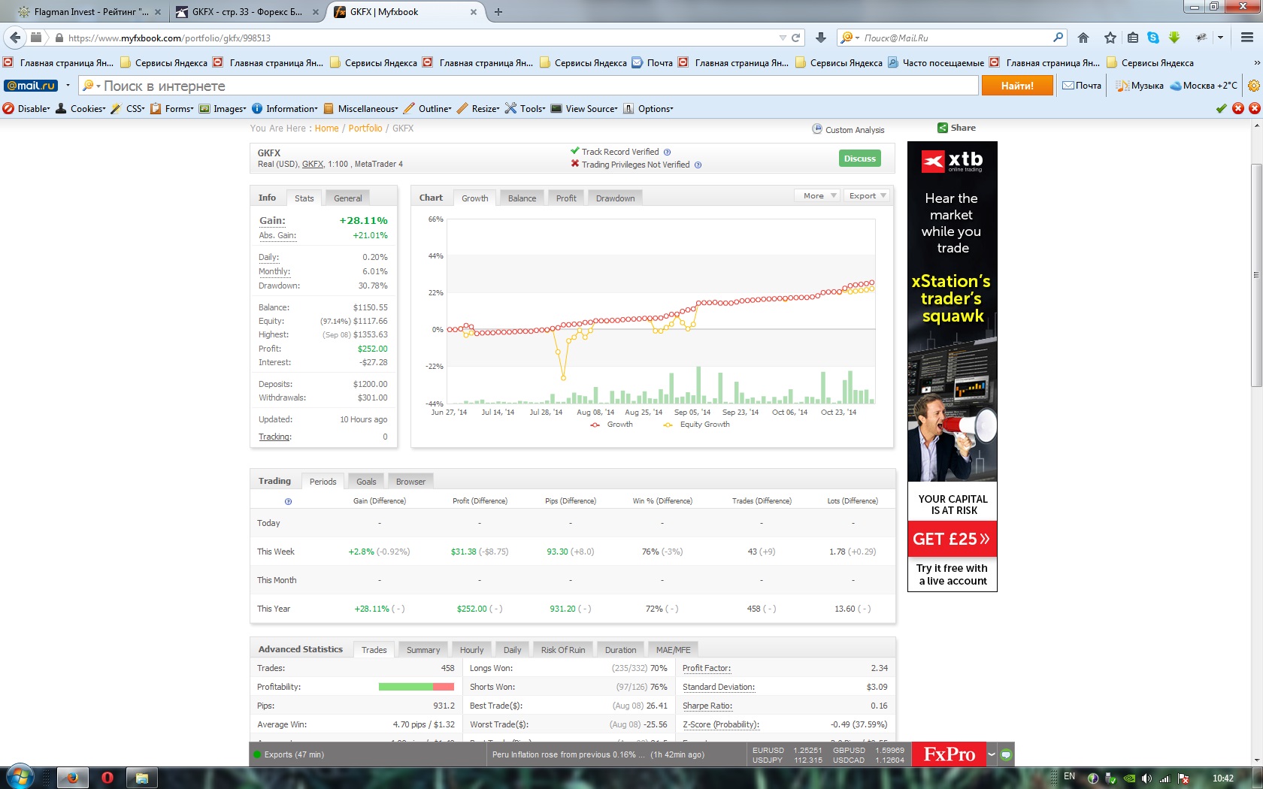Screen dimensions: 1263x789
Task: Click the Mail.Ru settings gear icon
Action: tap(1253, 86)
